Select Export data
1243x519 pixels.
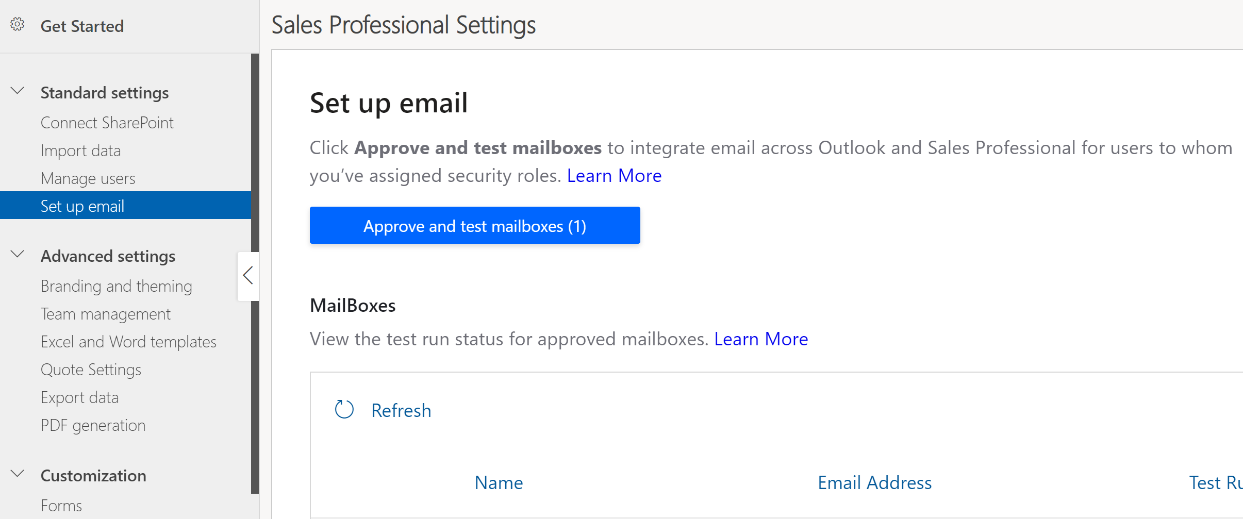coord(79,397)
